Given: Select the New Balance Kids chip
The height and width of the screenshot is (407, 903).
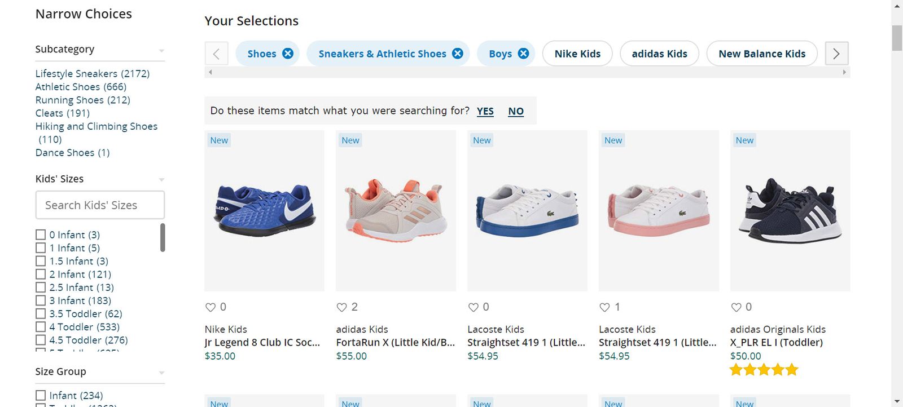Looking at the screenshot, I should click(x=761, y=54).
